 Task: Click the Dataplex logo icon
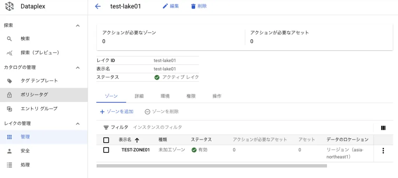9,7
